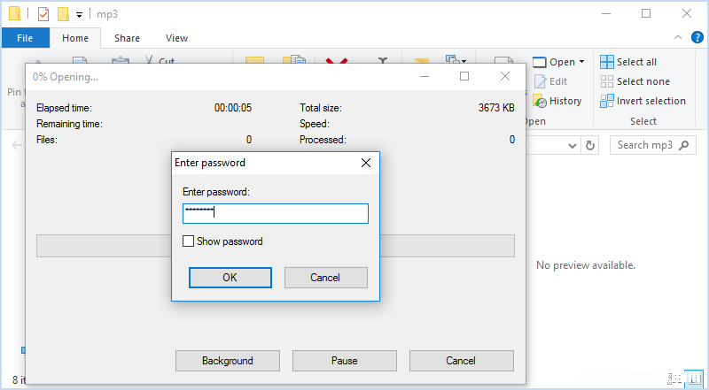Click the Properties checkmark quick access icon
The image size is (709, 390).
43,14
